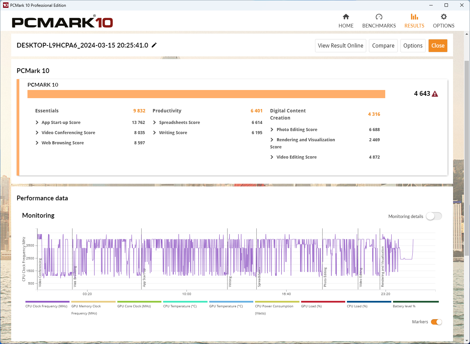Select Battery level legend swatch
This screenshot has height=344, width=470.
click(x=416, y=302)
